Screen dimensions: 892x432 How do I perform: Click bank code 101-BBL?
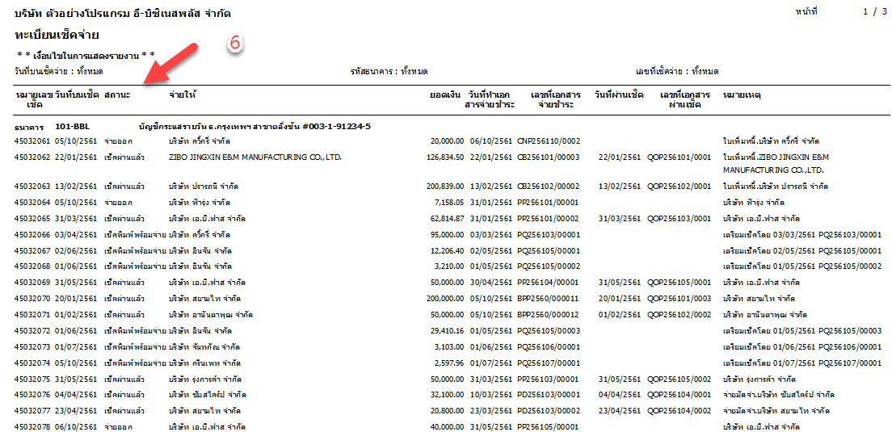74,126
